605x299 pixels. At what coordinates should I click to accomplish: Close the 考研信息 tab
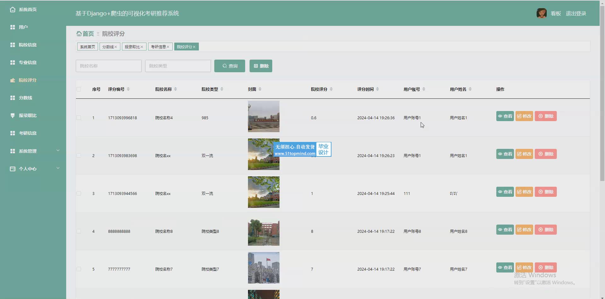click(168, 47)
